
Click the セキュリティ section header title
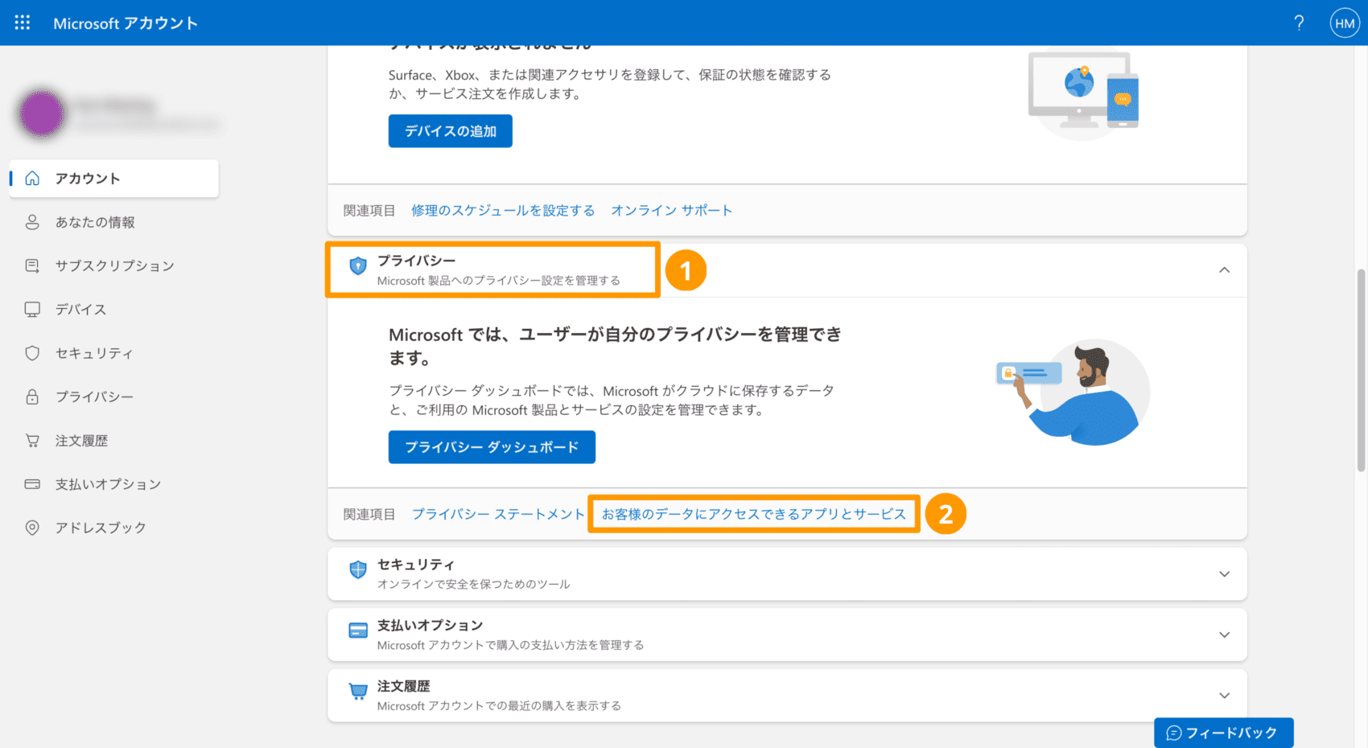click(415, 565)
